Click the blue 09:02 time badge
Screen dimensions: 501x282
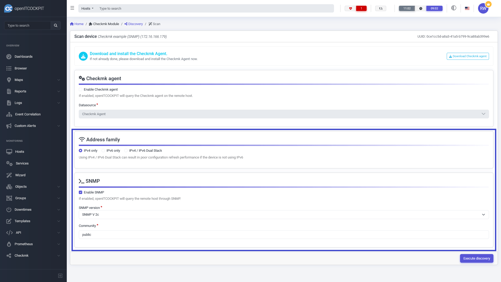(x=434, y=8)
